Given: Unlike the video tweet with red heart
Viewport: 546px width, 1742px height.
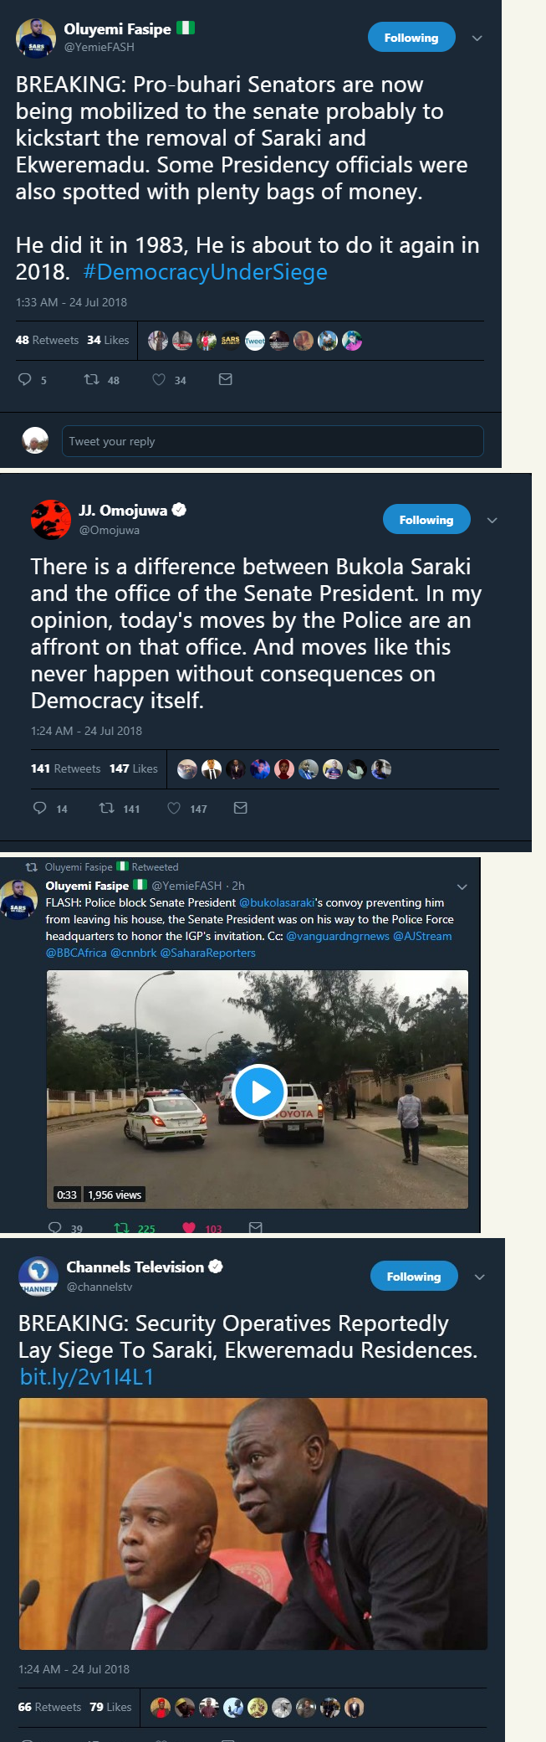Looking at the screenshot, I should click(189, 1228).
